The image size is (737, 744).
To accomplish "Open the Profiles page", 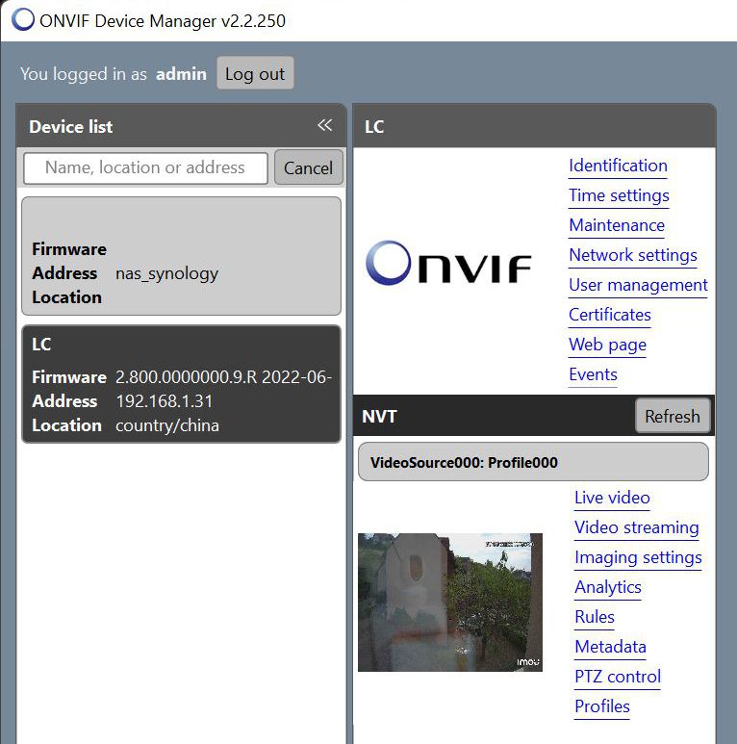I will [602, 707].
